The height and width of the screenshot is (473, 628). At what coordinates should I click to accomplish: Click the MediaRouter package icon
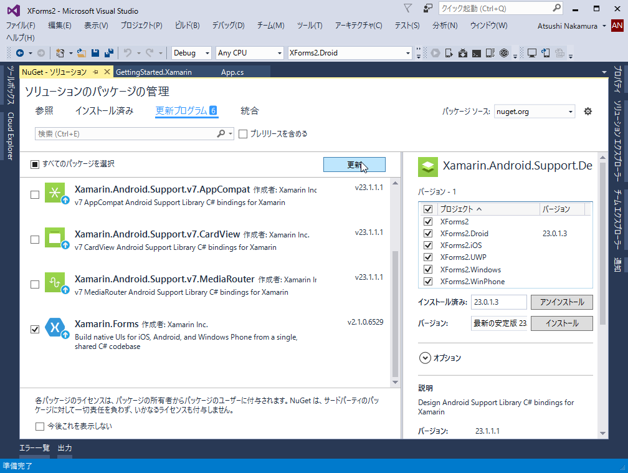tap(55, 283)
